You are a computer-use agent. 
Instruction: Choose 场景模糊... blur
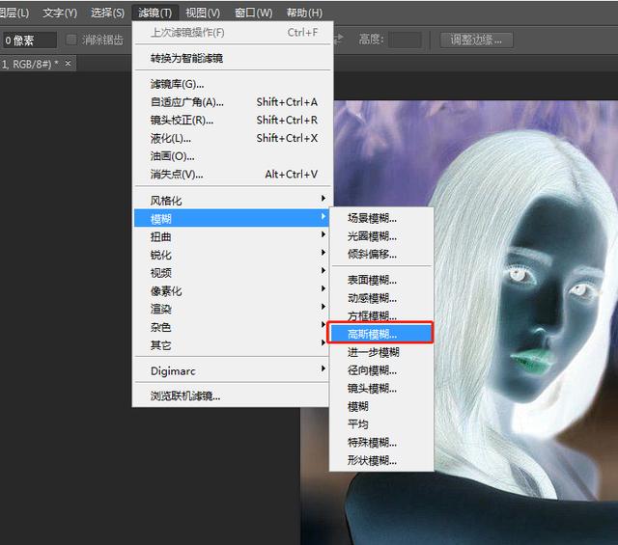(381, 218)
